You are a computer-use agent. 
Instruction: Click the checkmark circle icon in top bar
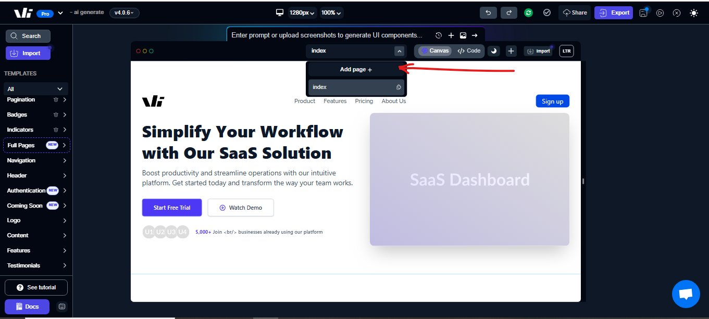pos(547,12)
